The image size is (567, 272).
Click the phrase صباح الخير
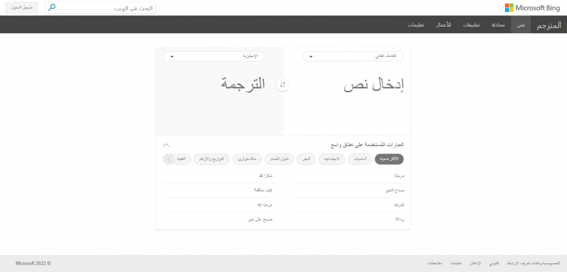pyautogui.click(x=393, y=190)
